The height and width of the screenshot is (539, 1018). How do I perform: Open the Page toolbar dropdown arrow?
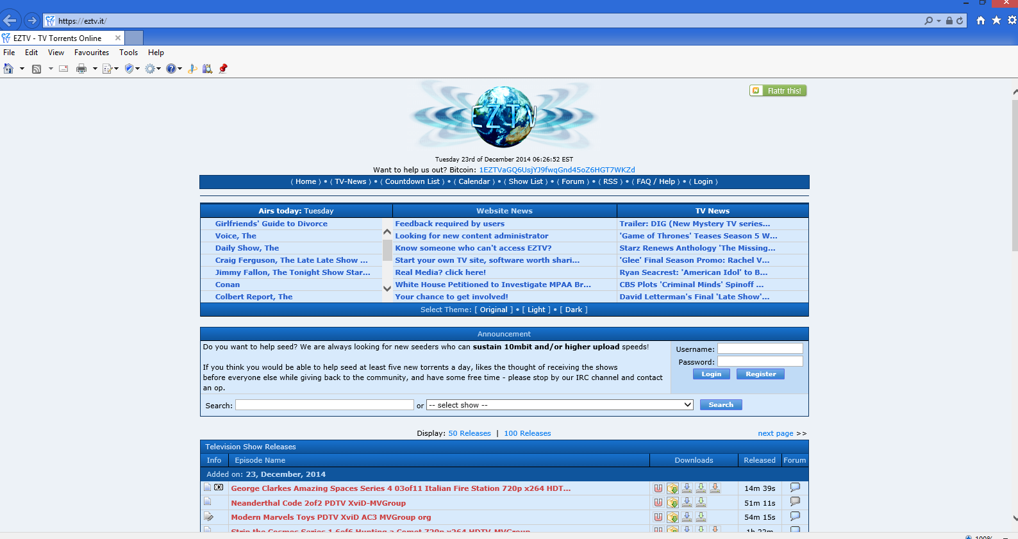tap(116, 69)
